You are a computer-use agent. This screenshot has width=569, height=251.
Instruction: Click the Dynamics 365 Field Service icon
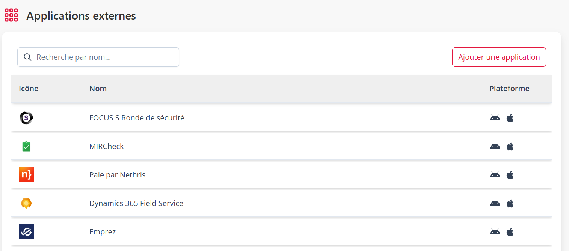point(26,203)
